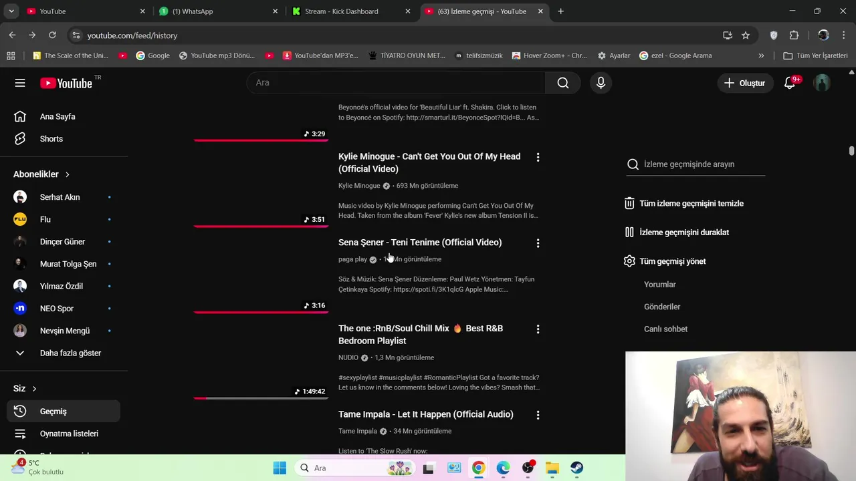Viewport: 856px width, 481px height.
Task: Expand the Abonelikler section
Action: (x=41, y=174)
